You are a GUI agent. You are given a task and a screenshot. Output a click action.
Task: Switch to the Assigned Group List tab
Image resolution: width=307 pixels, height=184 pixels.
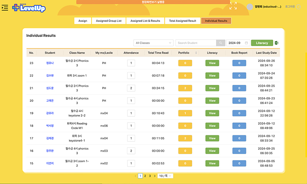(x=109, y=21)
